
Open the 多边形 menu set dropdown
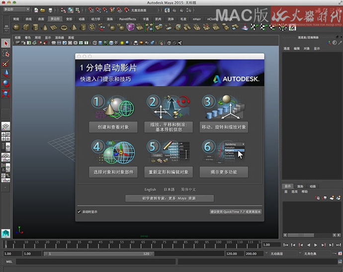[16, 9]
